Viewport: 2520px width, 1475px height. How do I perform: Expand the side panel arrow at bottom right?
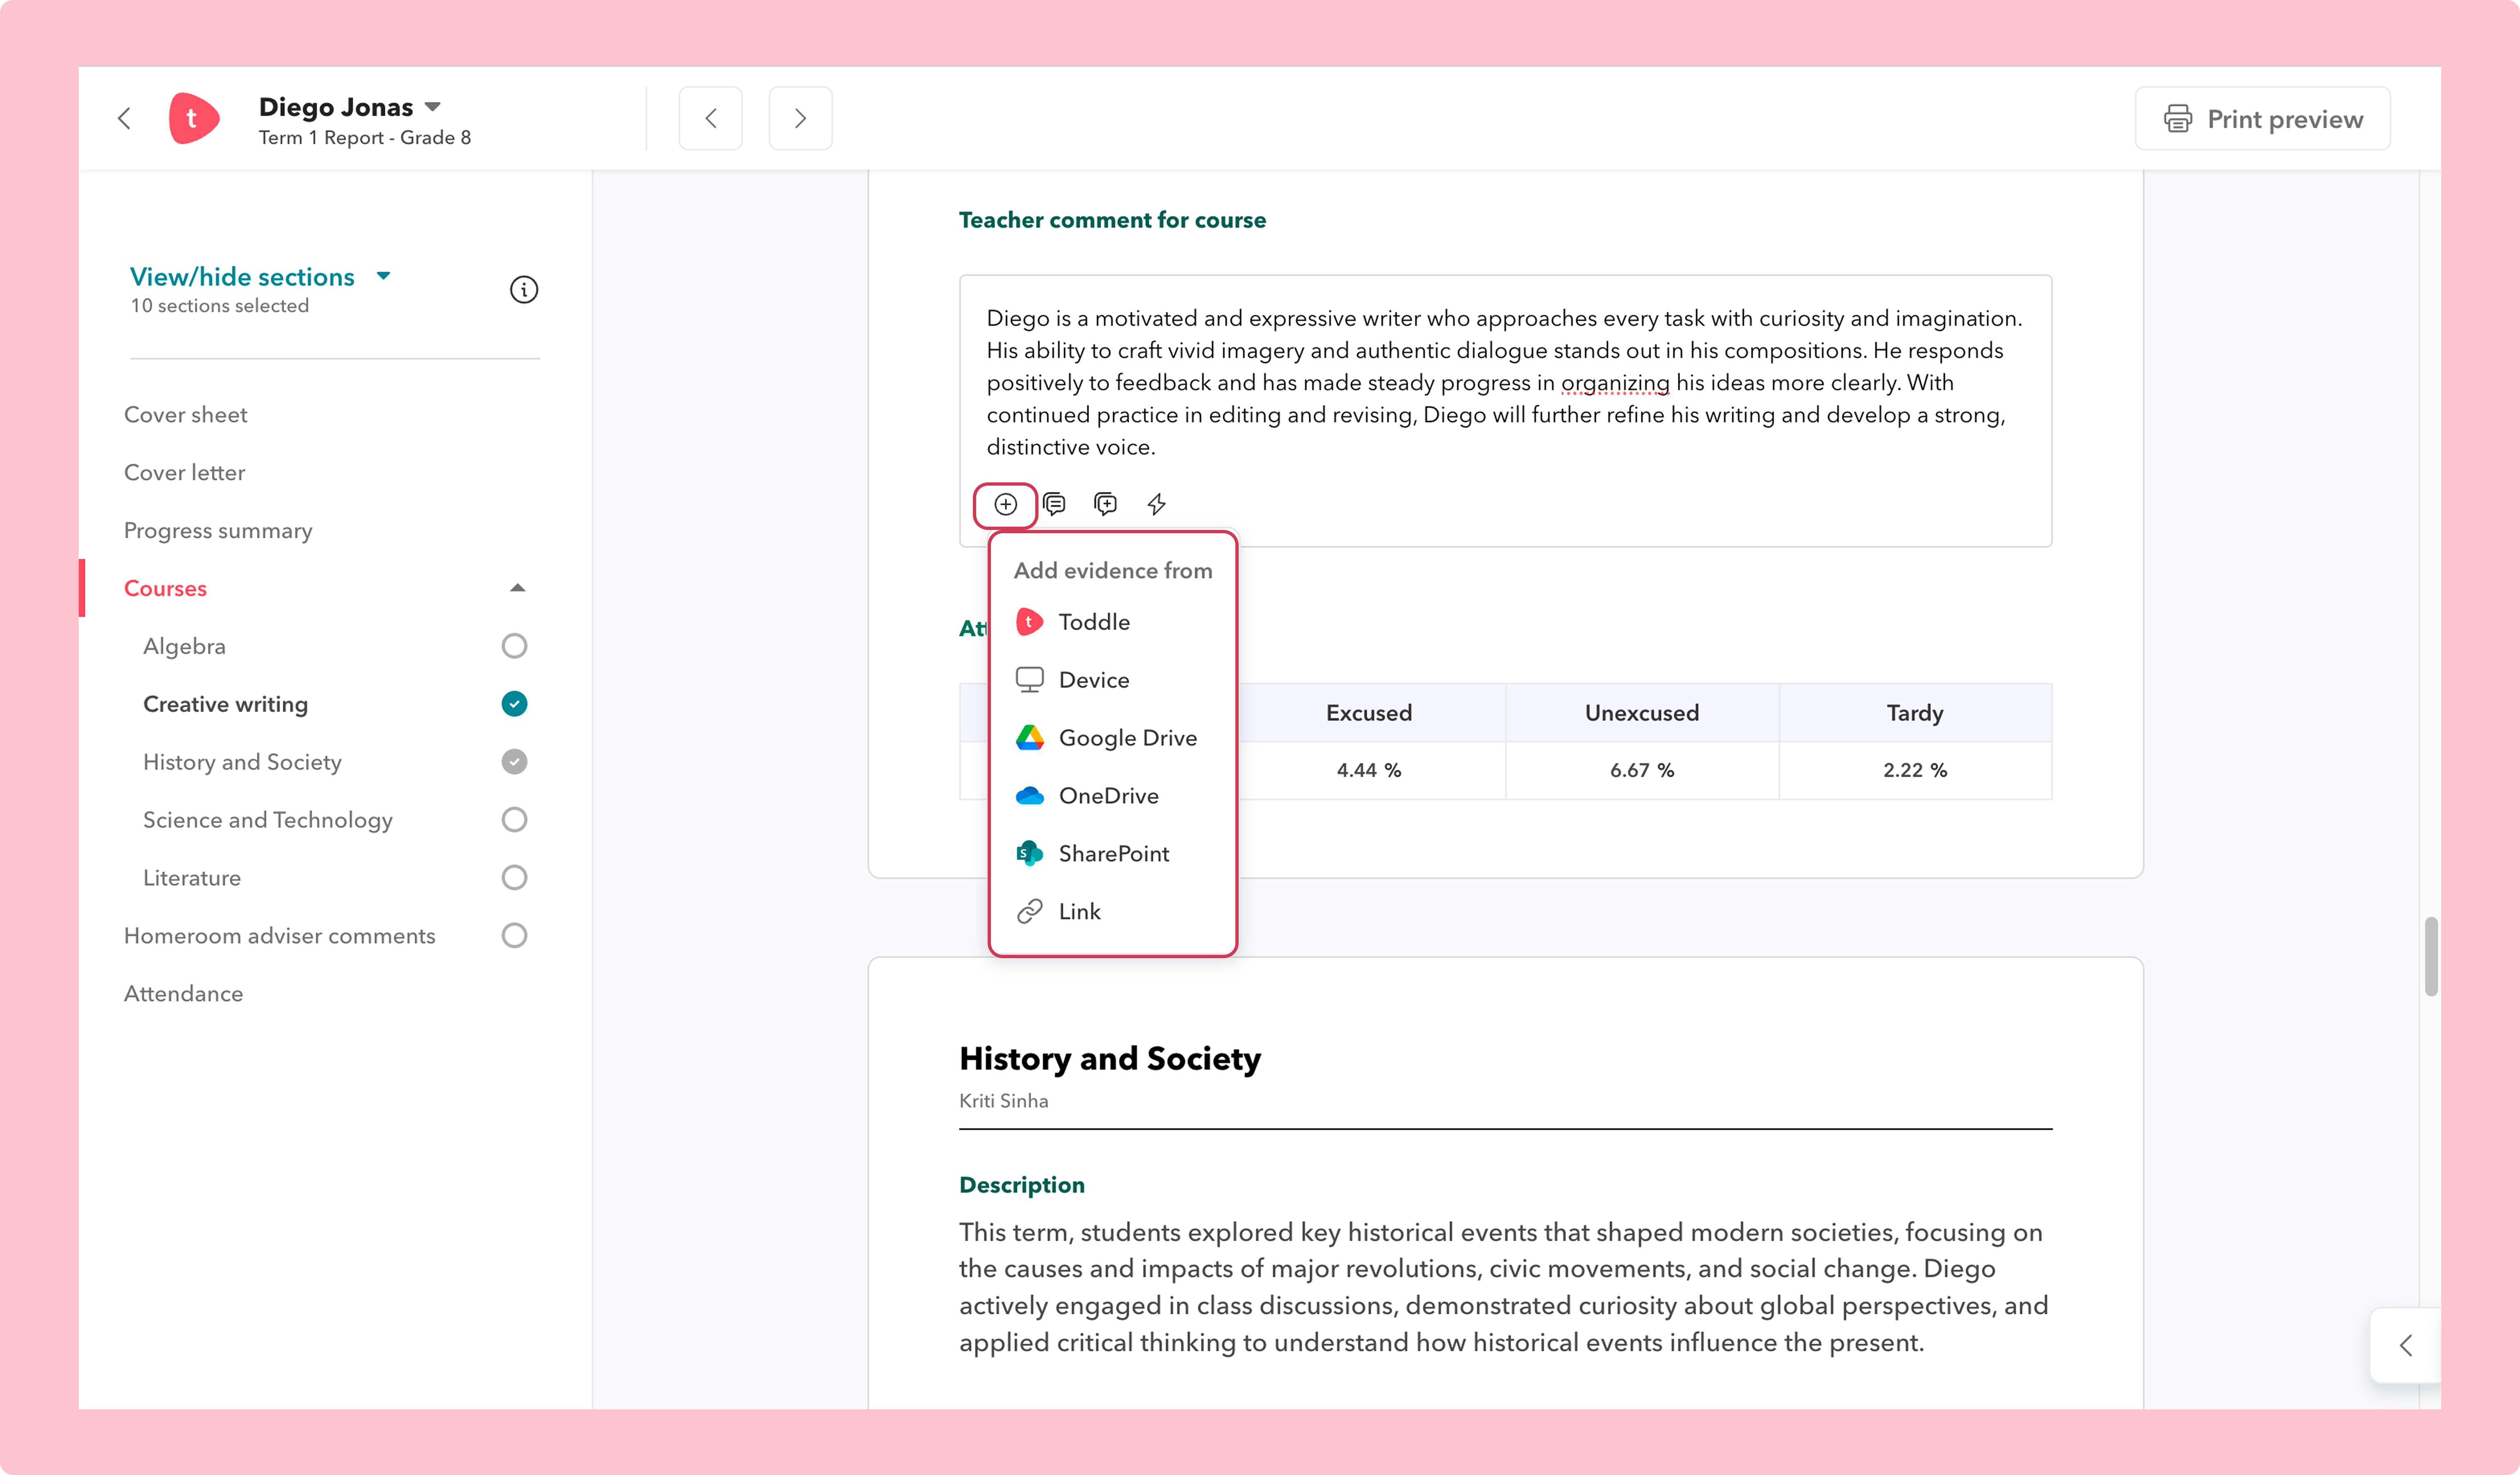(x=2405, y=1346)
